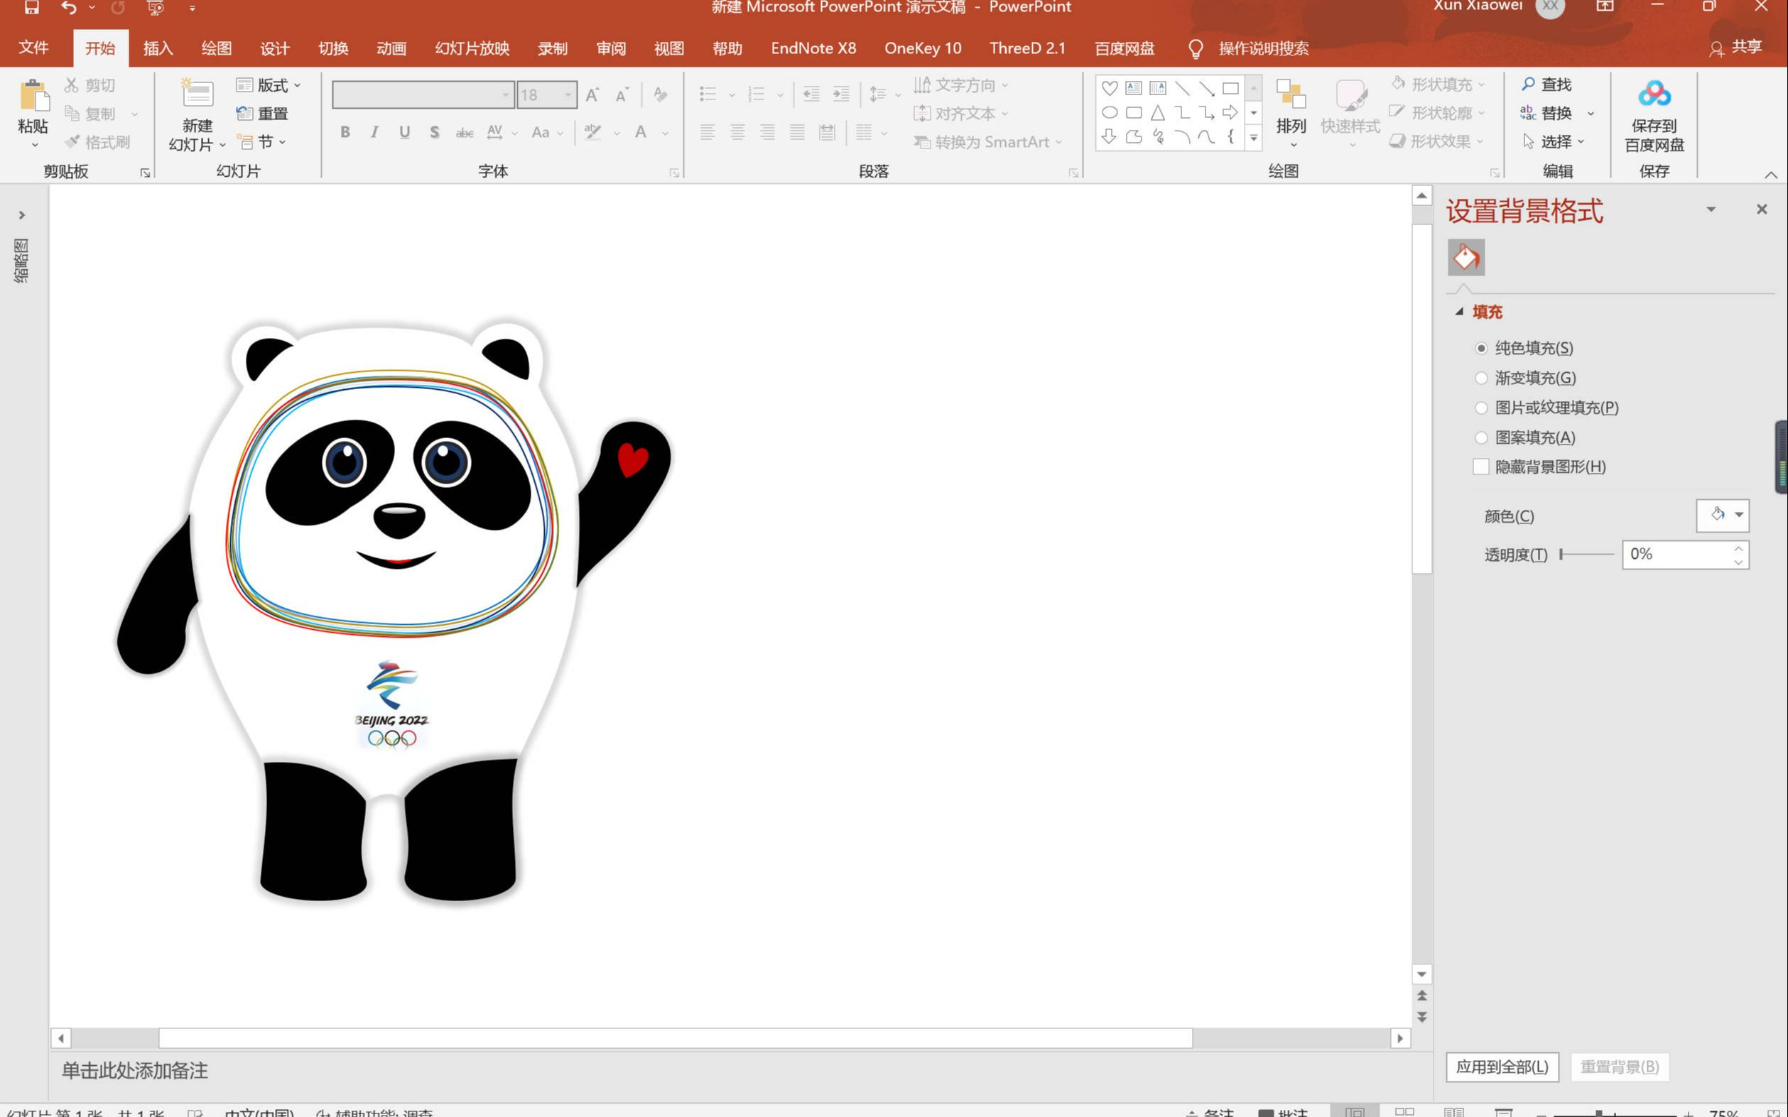Click the Save disk icon in title bar
Screen dimensions: 1788x1117
click(32, 7)
